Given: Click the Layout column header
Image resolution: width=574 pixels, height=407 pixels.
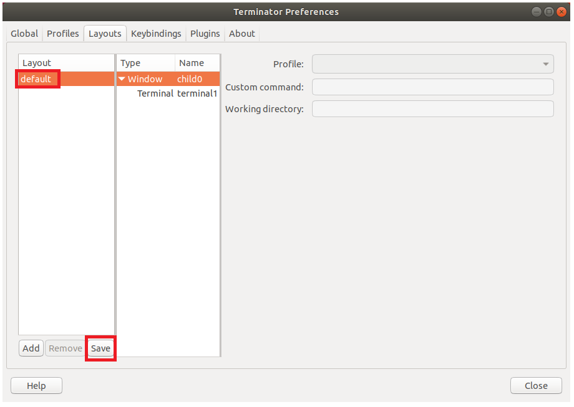Looking at the screenshot, I should [66, 63].
